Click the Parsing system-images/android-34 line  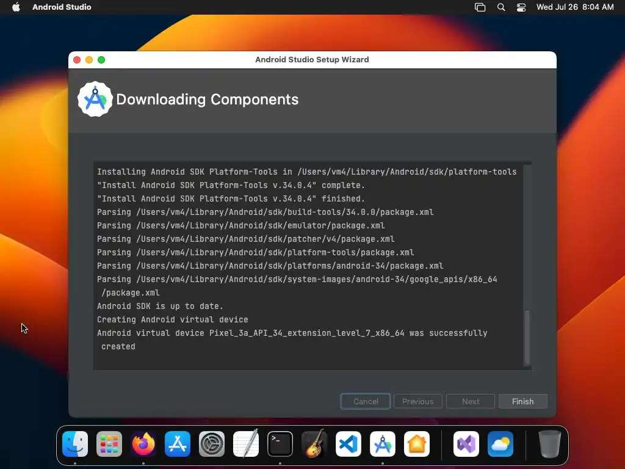pos(297,286)
